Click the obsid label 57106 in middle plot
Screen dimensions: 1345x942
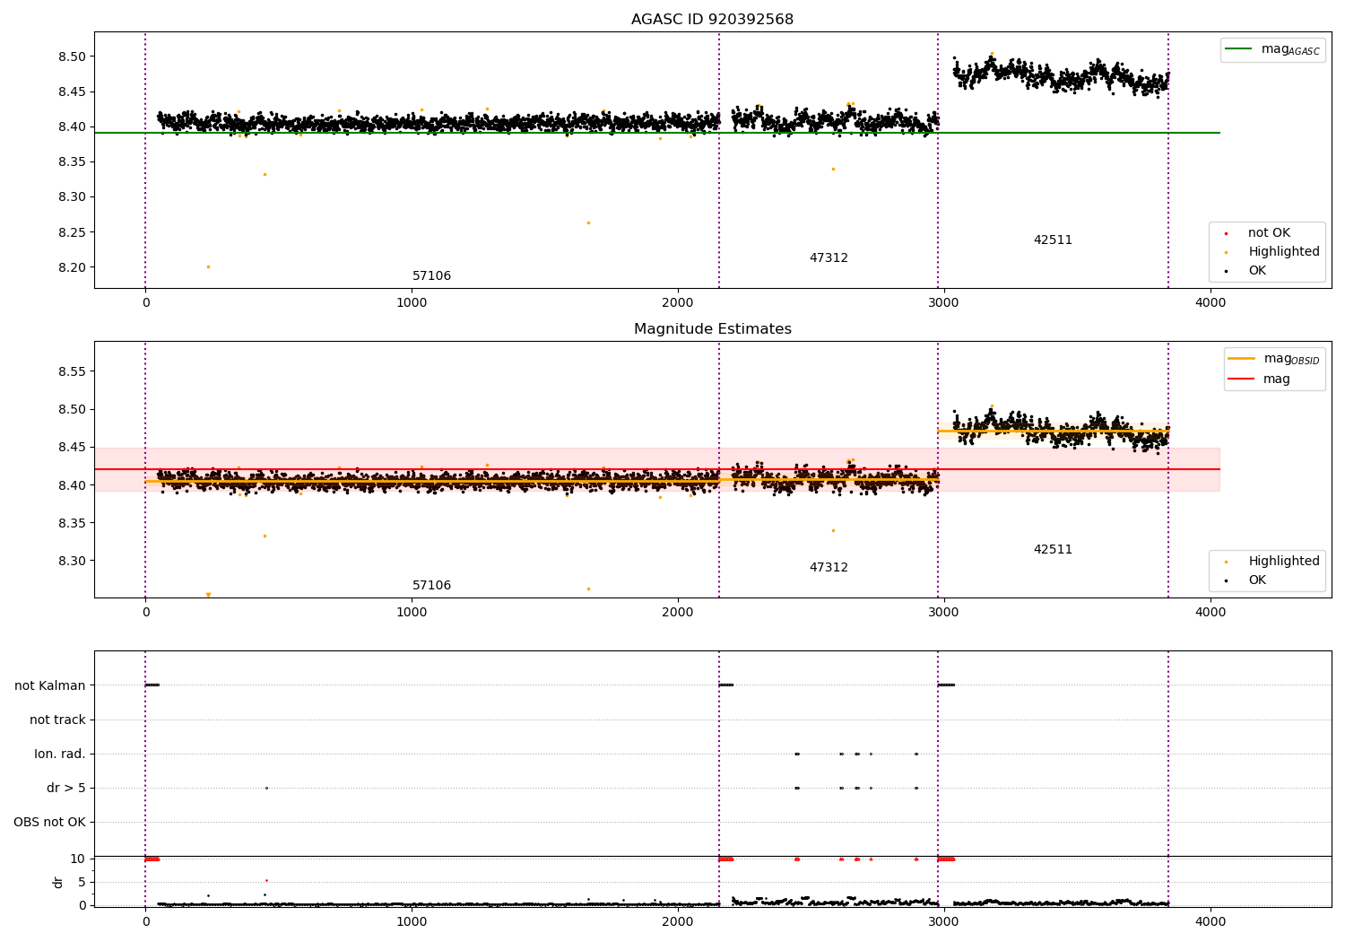coord(431,586)
